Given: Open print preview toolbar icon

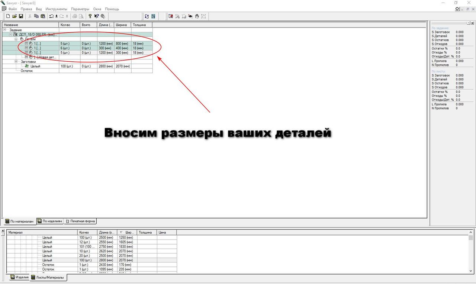Looking at the screenshot, I should coord(81,16).
